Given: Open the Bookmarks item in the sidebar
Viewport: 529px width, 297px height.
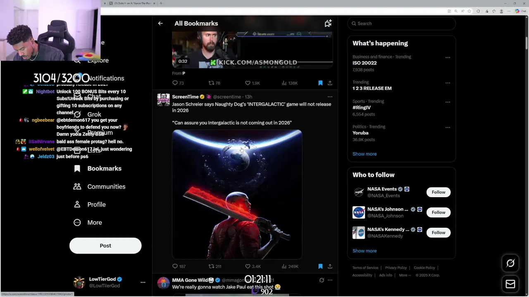Looking at the screenshot, I should click(x=98, y=168).
